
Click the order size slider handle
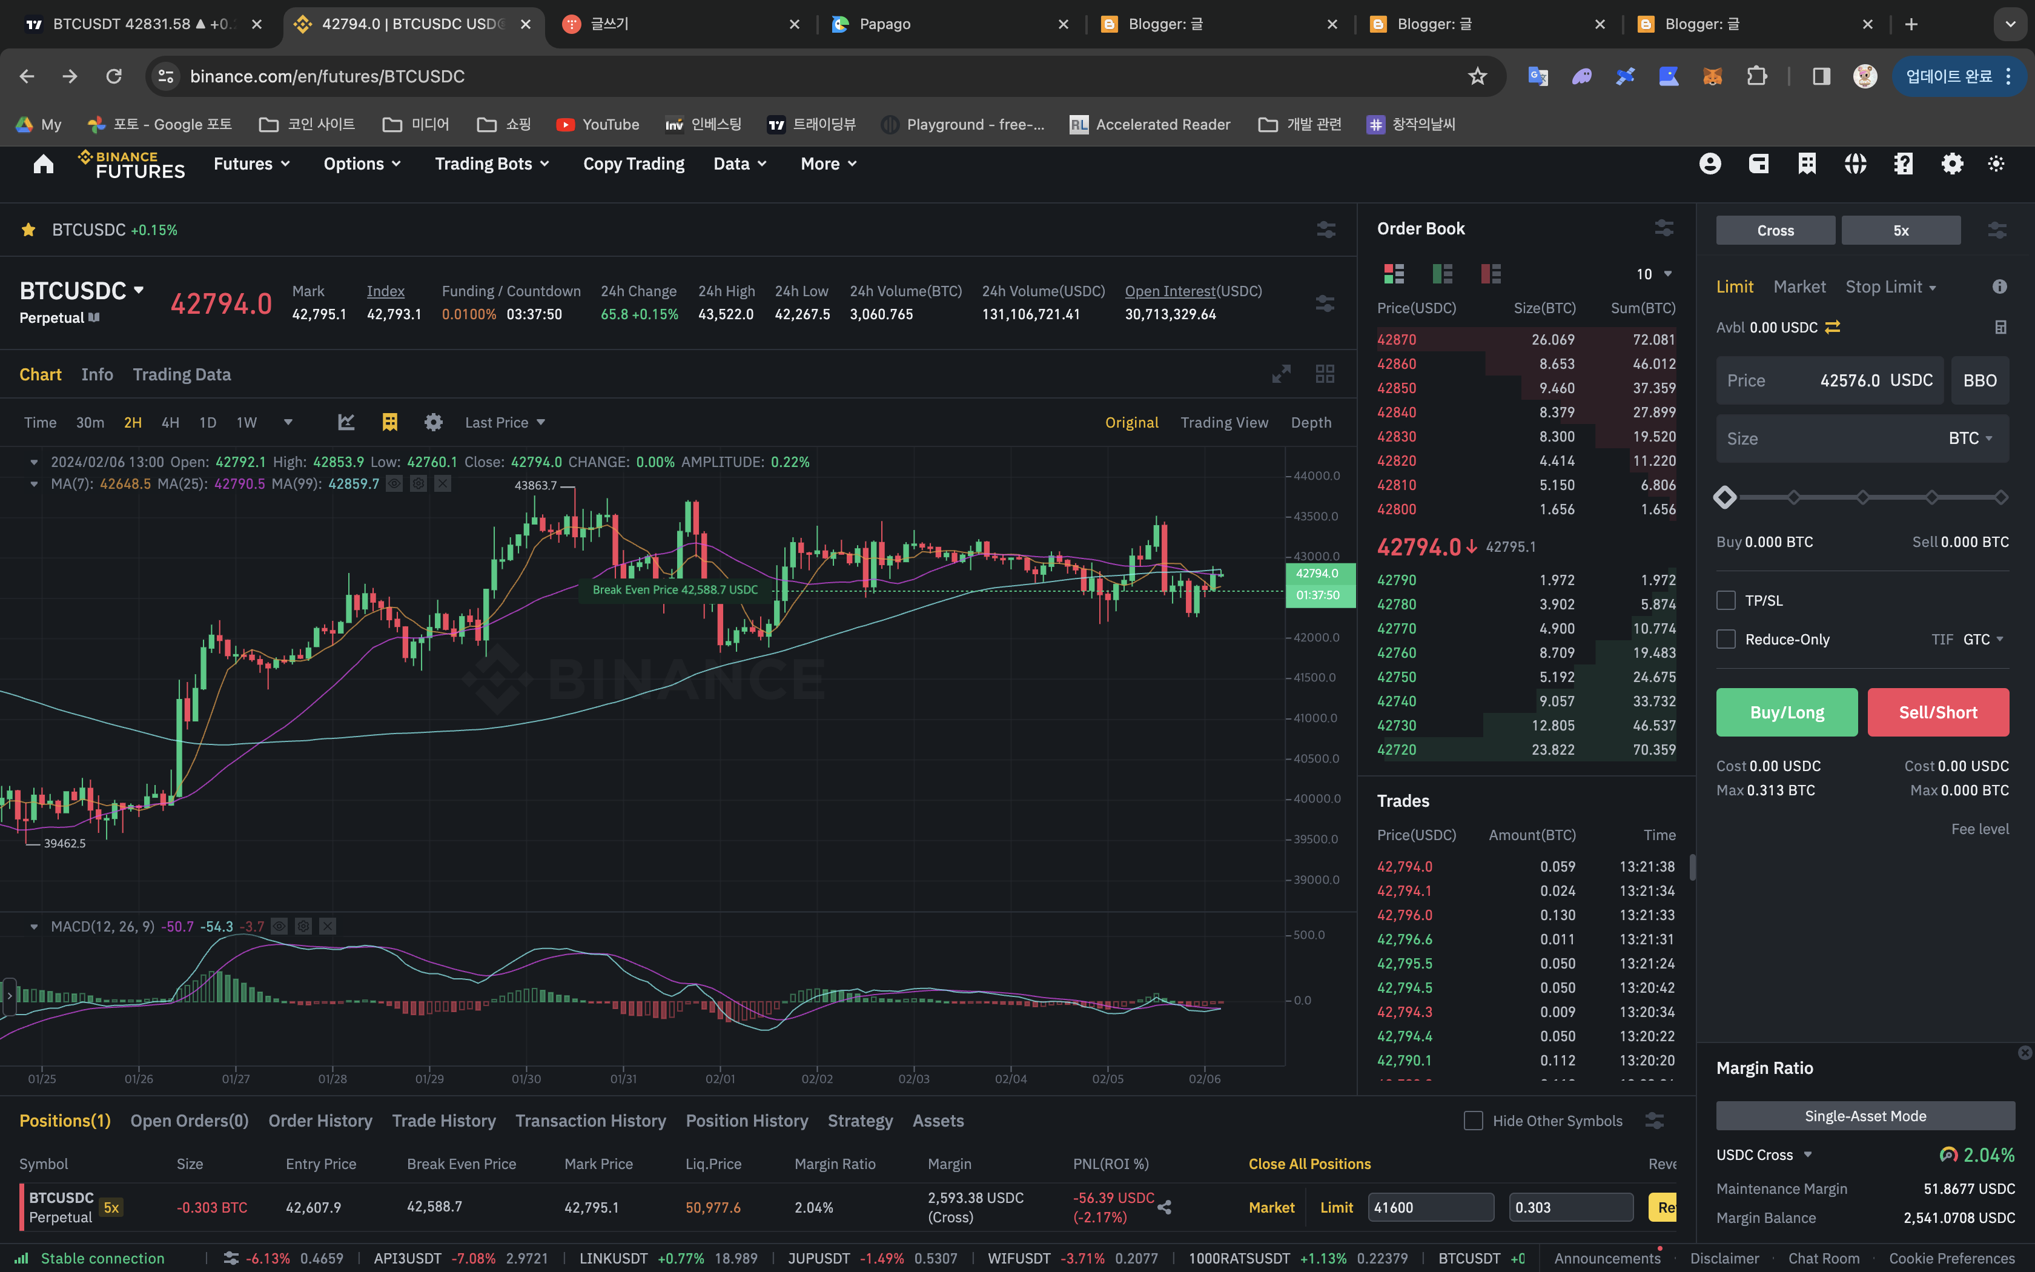[1725, 497]
